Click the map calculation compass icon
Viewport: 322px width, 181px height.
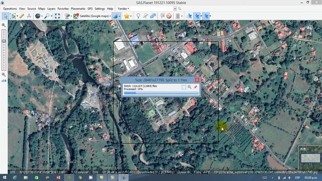click(x=29, y=16)
